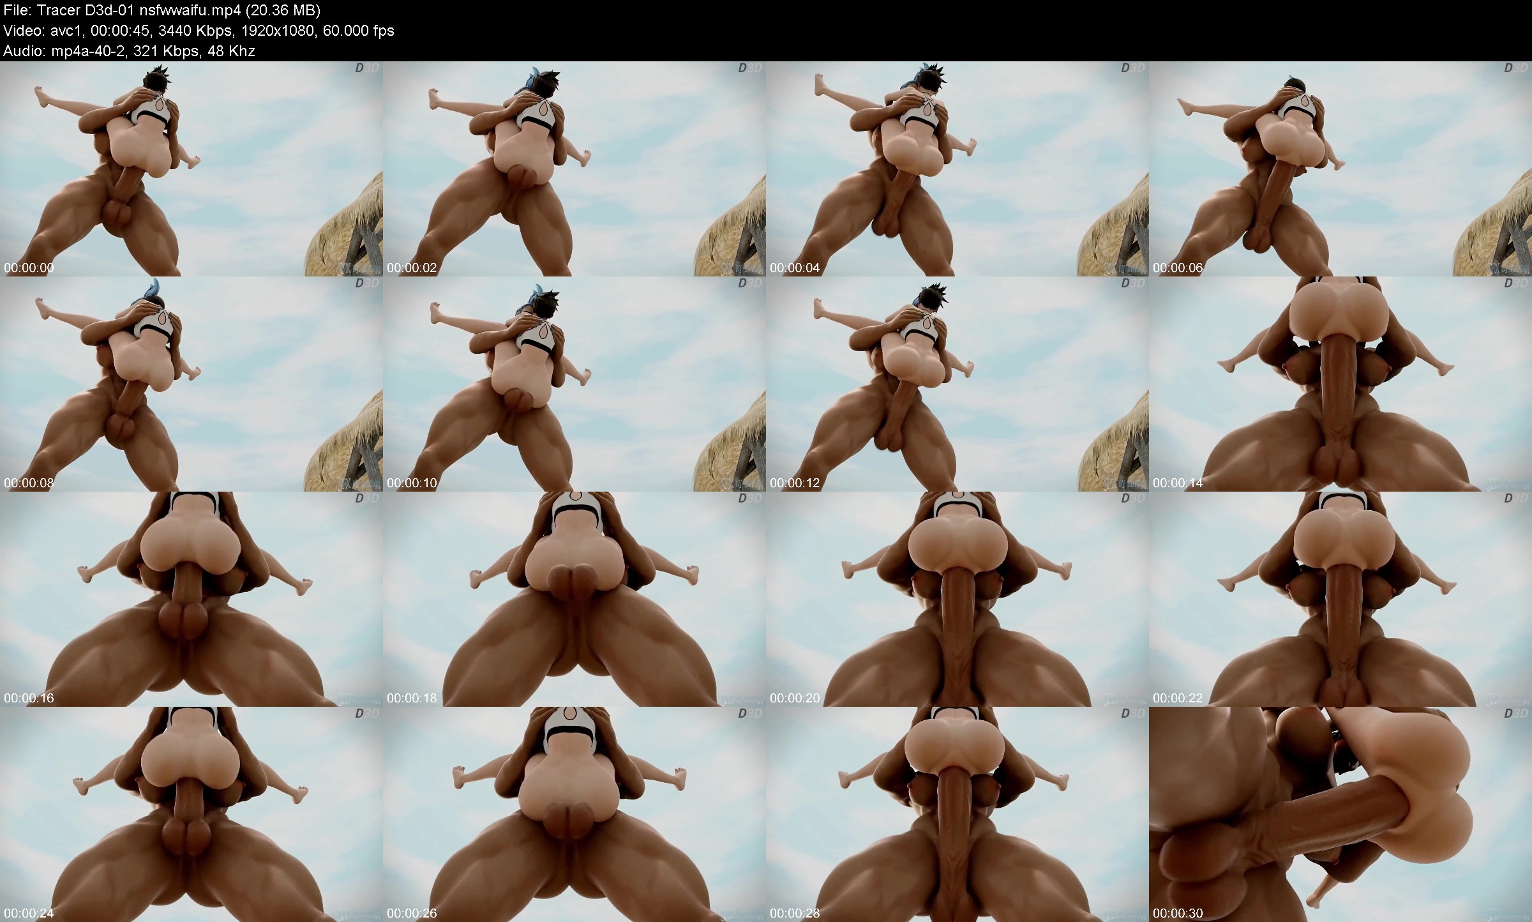Open the frame with timestamp 00:00:06
The image size is (1532, 922).
click(1340, 169)
